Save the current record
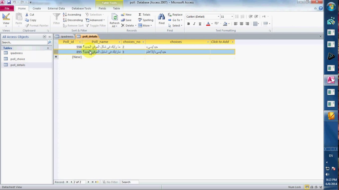This screenshot has width=339, height=190. coord(126,20)
